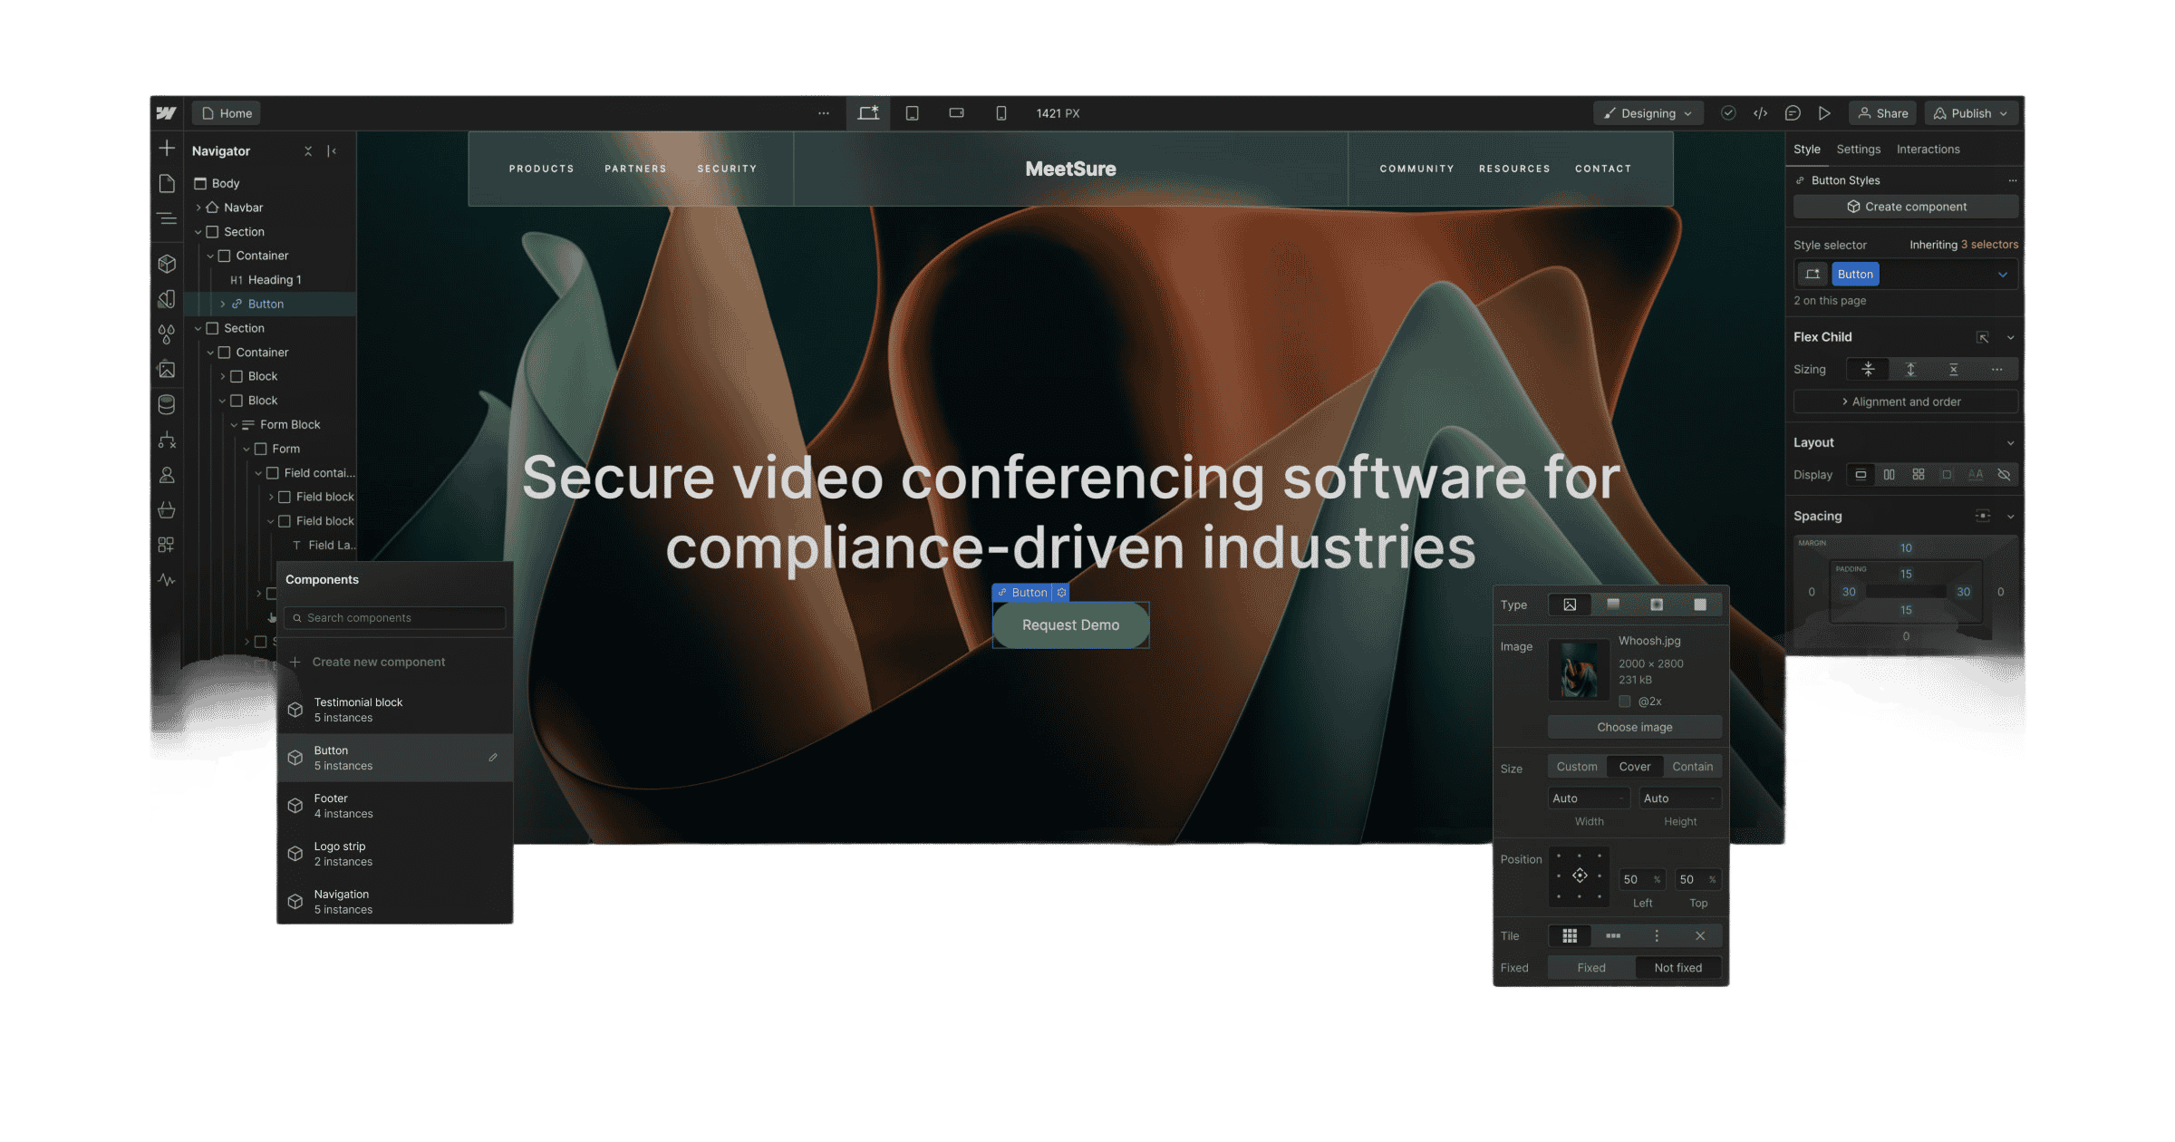2175x1142 pixels.
Task: Select the desktop base breakpoint icon
Action: [868, 113]
